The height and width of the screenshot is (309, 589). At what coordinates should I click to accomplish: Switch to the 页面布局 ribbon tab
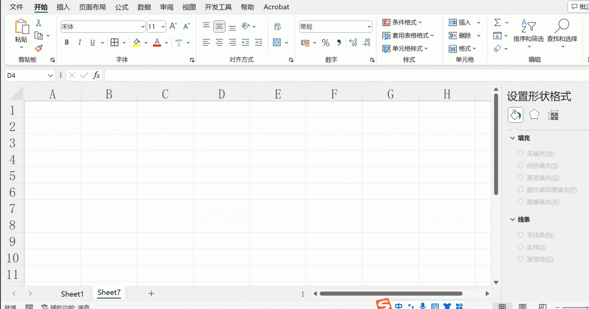[92, 7]
